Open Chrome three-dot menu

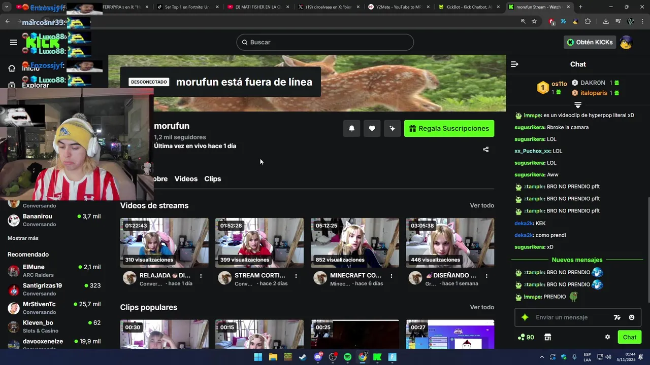(641, 21)
